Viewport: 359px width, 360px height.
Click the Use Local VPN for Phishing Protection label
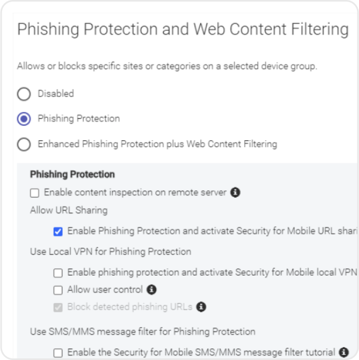point(110,252)
